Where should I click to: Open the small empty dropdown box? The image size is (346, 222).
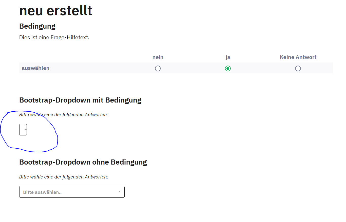pyautogui.click(x=23, y=130)
